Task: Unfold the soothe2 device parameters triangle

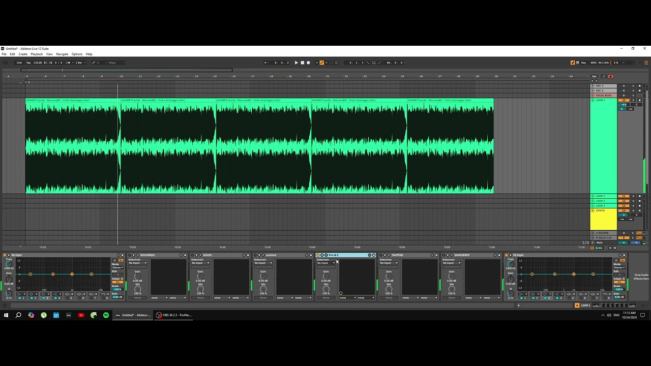Action: pos(259,255)
